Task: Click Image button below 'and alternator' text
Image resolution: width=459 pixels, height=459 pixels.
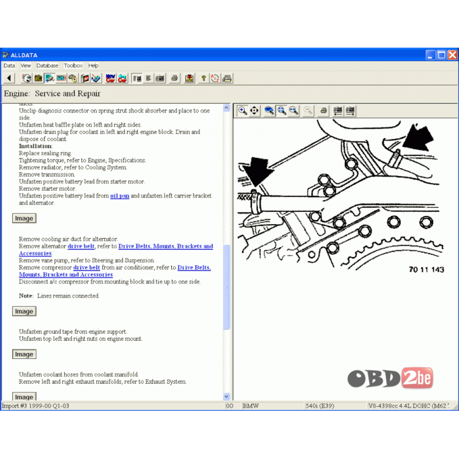Action: (x=24, y=218)
